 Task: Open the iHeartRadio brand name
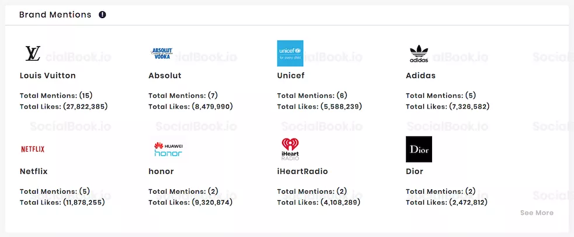[x=302, y=172]
